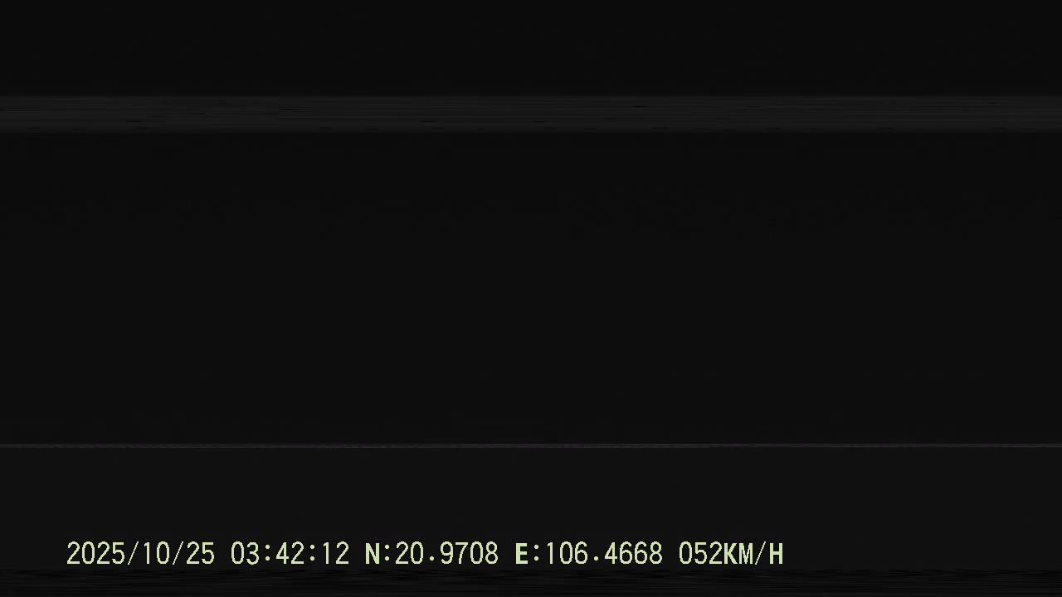Click the thin horizontal line above overlay

(531, 446)
